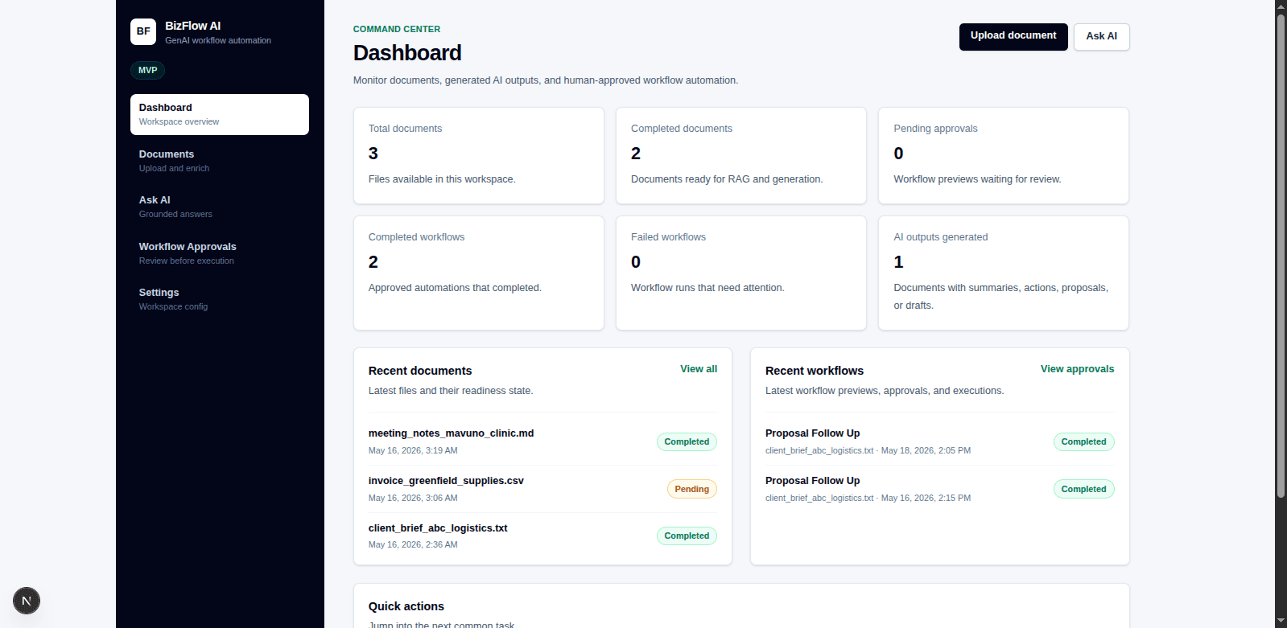
Task: Click the Upload document button
Action: pyautogui.click(x=1013, y=36)
